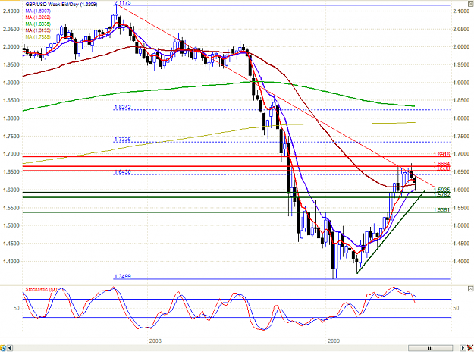Screen dimensions: 474x352
Task: Click the red 1.6664 resistance label
Action: (x=441, y=164)
